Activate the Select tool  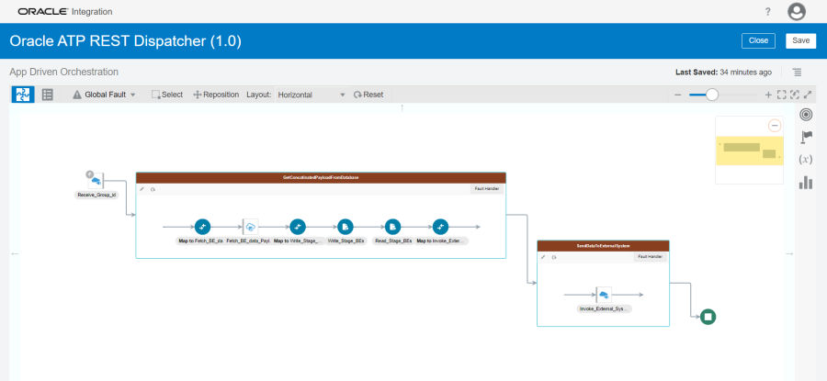167,95
